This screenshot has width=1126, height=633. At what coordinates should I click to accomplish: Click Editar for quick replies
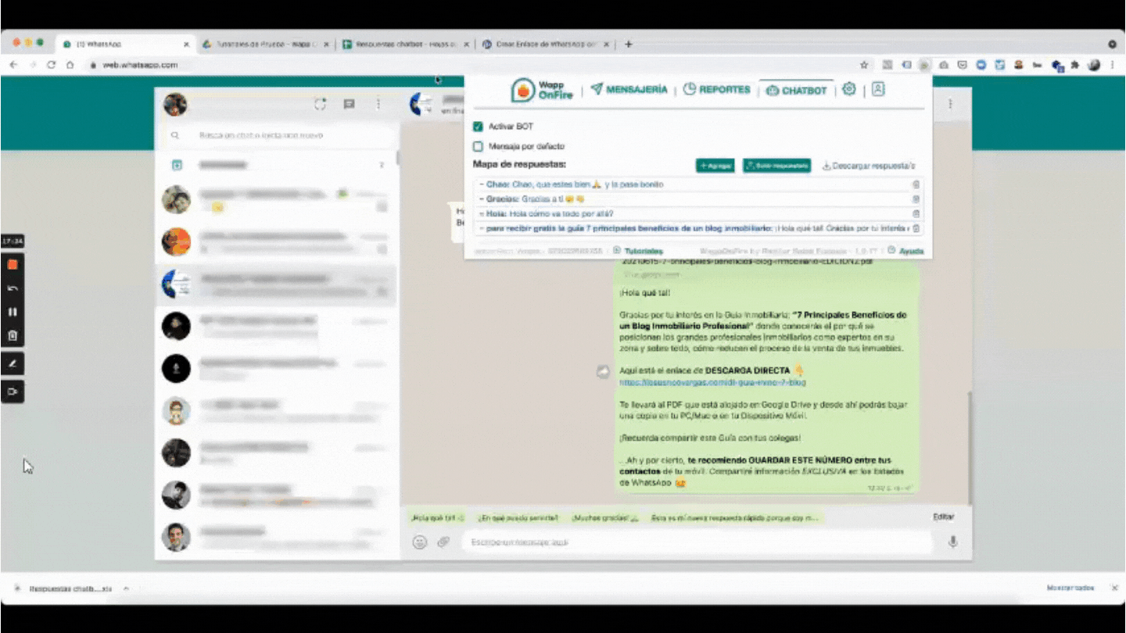943,517
